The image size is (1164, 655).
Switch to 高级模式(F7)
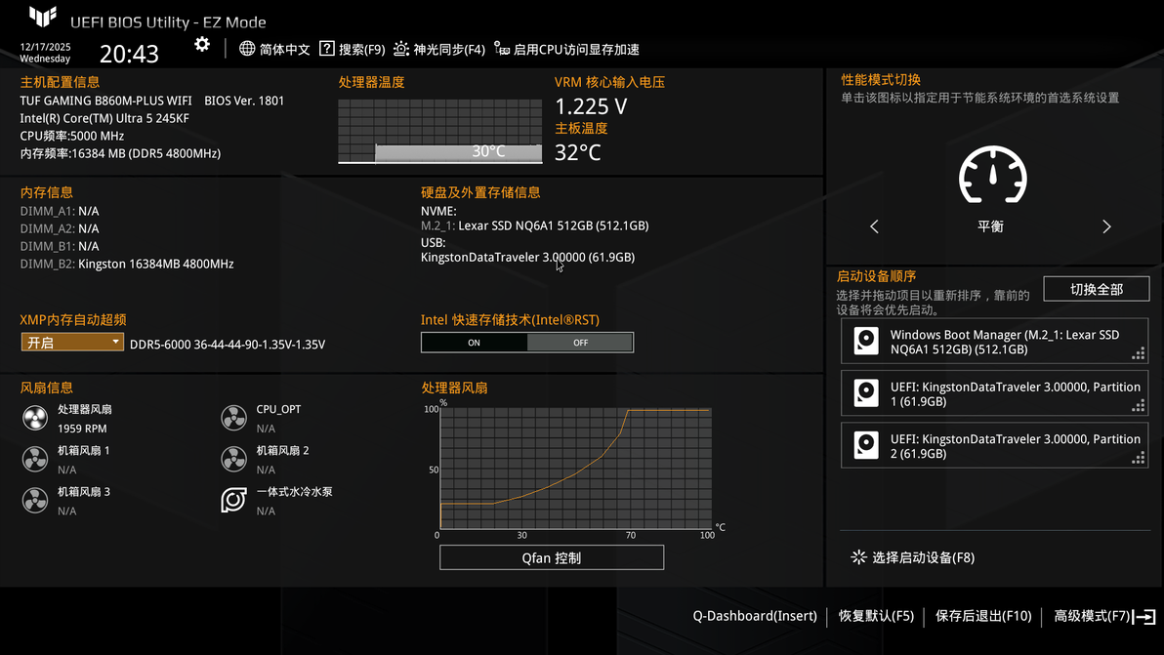coord(1092,616)
